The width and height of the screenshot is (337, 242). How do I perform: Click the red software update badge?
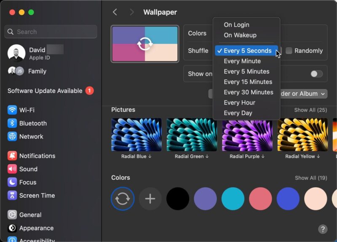89,91
